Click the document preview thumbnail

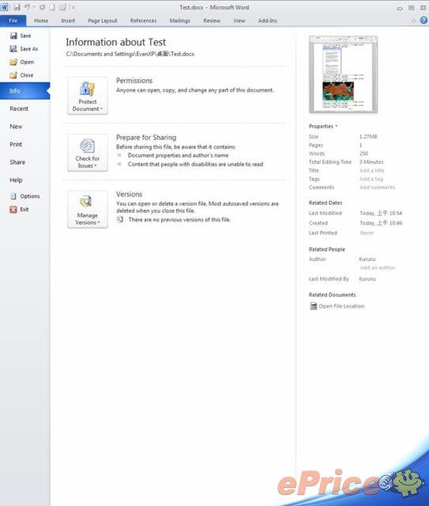[x=343, y=74]
